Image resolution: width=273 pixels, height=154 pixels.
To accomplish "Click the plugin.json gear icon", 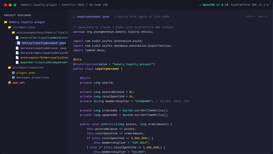I will point(13,73).
